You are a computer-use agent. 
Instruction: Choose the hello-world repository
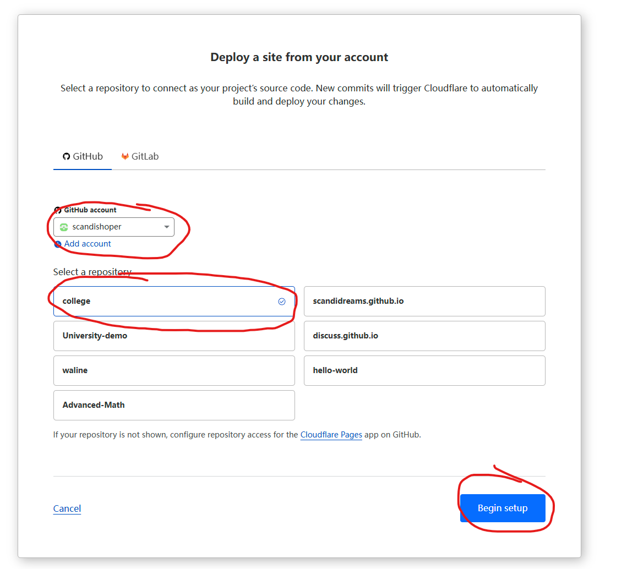424,370
